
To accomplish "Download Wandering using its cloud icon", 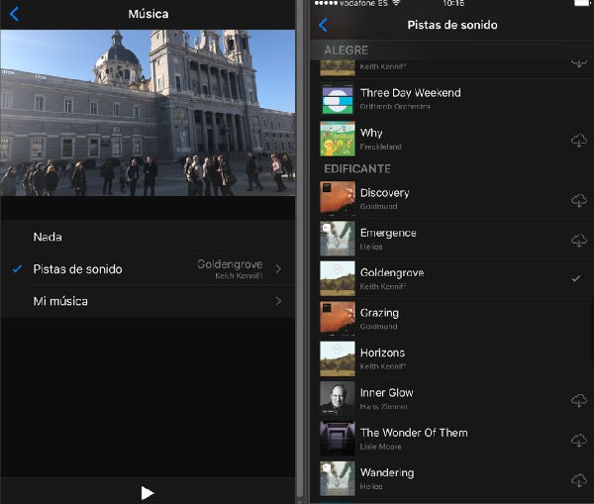I will (578, 480).
